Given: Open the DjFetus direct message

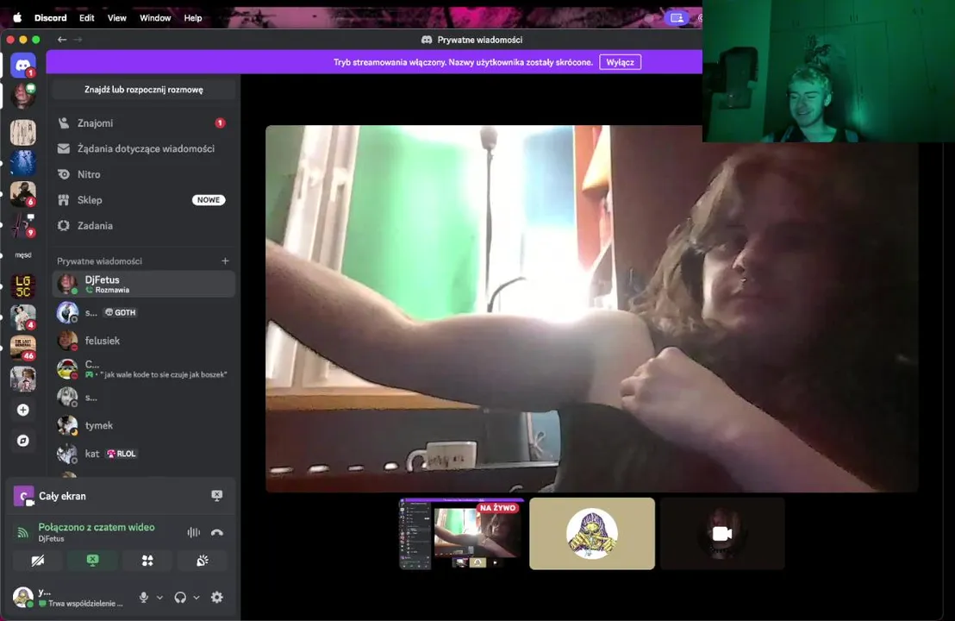Looking at the screenshot, I should [143, 284].
